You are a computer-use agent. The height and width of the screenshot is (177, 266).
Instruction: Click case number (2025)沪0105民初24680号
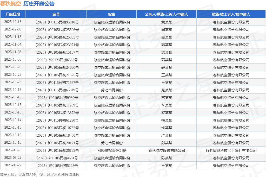(x=57, y=67)
